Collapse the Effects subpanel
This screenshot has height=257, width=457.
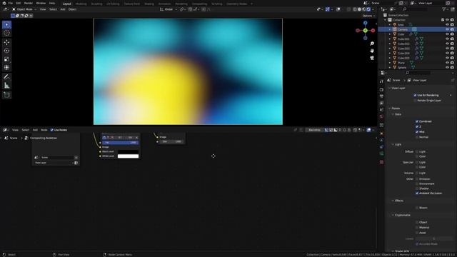click(393, 201)
